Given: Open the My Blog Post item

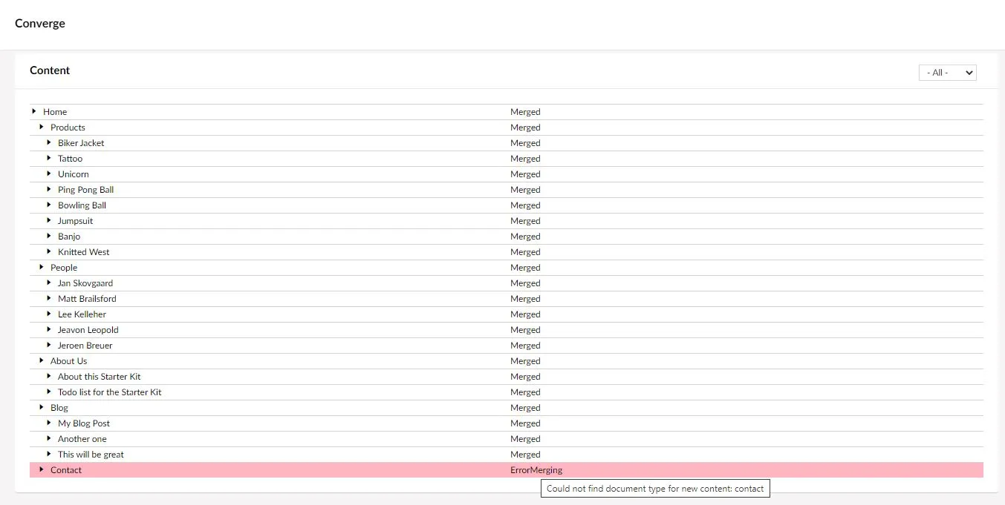Looking at the screenshot, I should pos(84,423).
